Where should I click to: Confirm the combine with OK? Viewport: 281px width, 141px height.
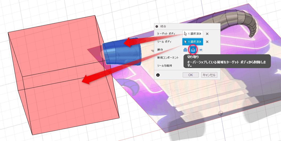click(x=190, y=75)
